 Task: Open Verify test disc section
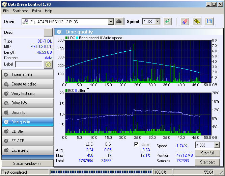tap(28, 94)
